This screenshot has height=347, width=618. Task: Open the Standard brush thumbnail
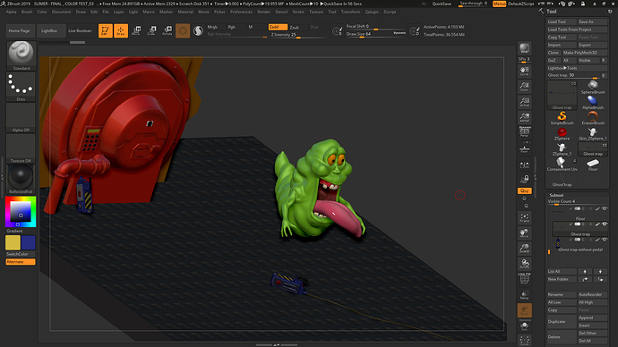[x=21, y=55]
